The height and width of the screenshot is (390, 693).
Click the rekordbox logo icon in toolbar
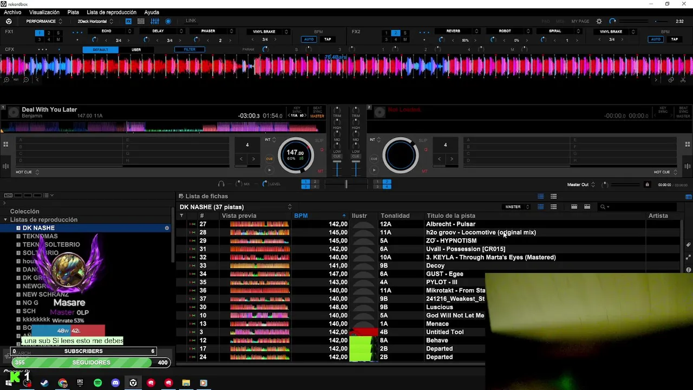9,21
